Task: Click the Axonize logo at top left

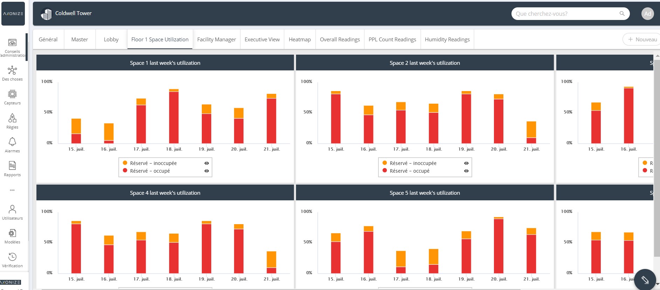Action: tap(13, 14)
